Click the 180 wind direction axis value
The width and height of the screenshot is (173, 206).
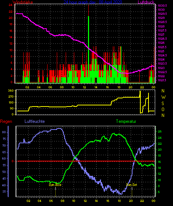click(x=11, y=102)
